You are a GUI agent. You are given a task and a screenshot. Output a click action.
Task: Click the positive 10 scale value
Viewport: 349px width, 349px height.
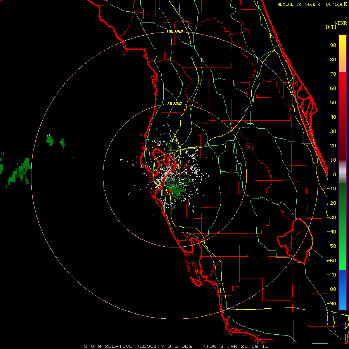point(333,160)
